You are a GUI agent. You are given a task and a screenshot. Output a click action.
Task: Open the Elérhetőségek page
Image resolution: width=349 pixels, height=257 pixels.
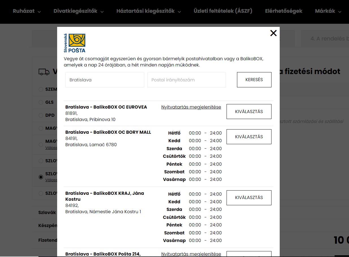[x=284, y=11]
